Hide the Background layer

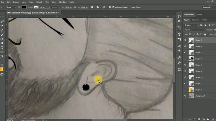185,96
